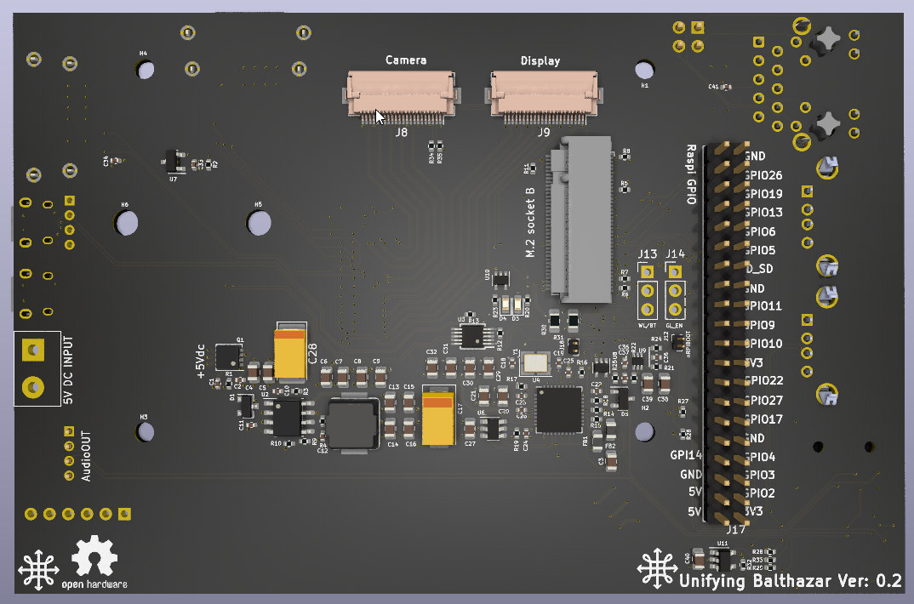Click the 'GPIO3' pin label
Image resolution: width=914 pixels, height=604 pixels.
[760, 476]
